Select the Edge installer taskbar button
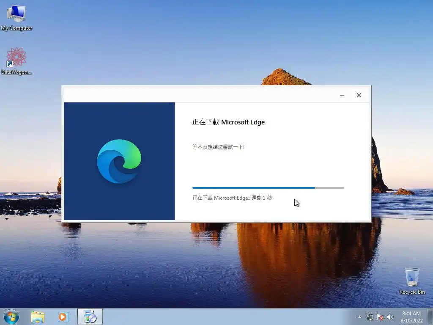The image size is (433, 325). point(90,317)
